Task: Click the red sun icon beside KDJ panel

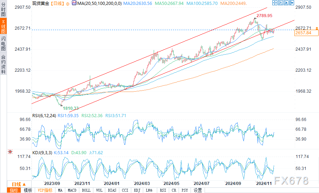Action: click(x=10, y=152)
